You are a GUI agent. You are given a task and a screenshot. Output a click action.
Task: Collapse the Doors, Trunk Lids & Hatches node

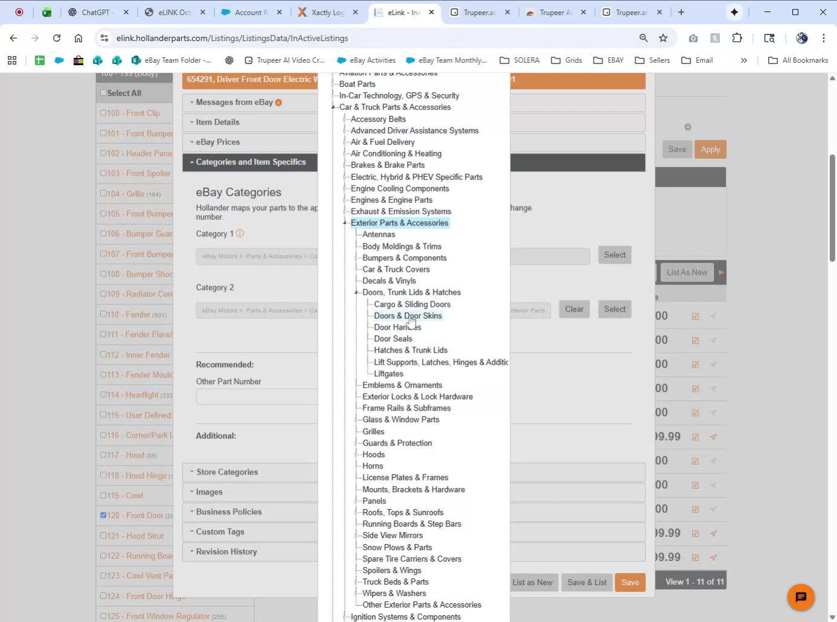click(356, 293)
